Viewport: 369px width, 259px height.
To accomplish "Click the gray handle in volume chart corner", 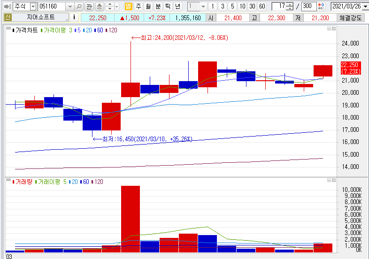I will point(8,180).
